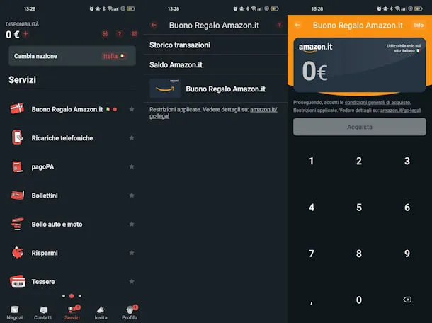
Task: Select Buono Regalo Amazon.it card thumbnail
Action: coord(165,89)
